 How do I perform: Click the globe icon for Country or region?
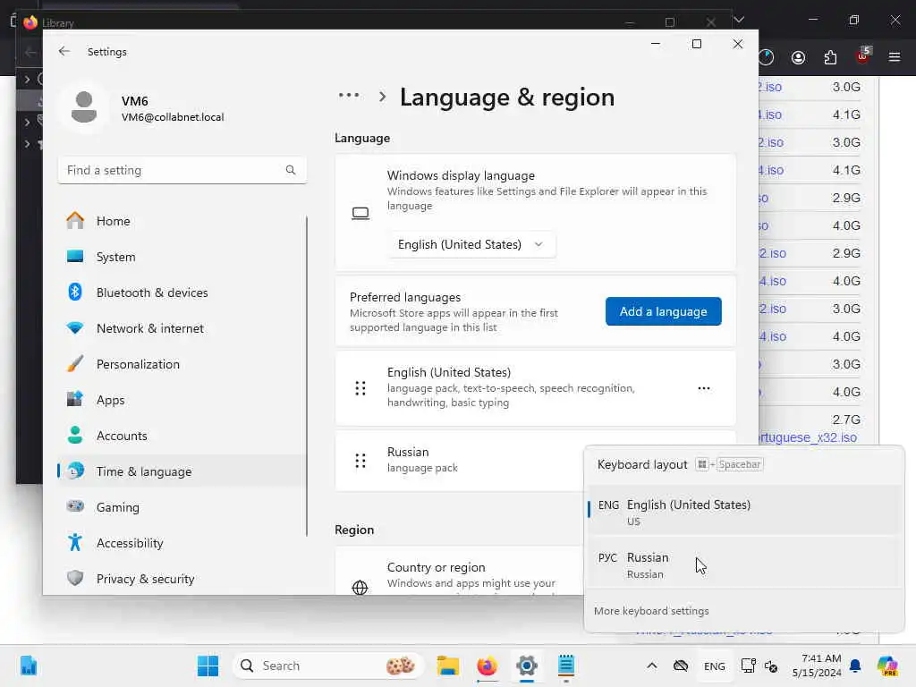360,587
